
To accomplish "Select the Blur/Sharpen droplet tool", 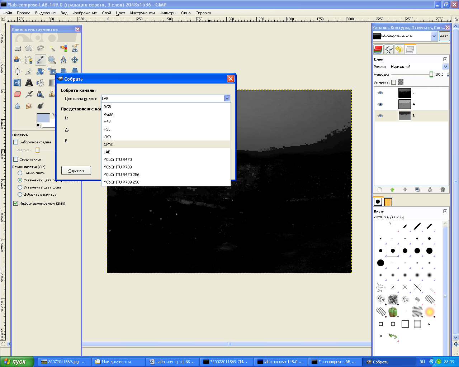I will (18, 106).
